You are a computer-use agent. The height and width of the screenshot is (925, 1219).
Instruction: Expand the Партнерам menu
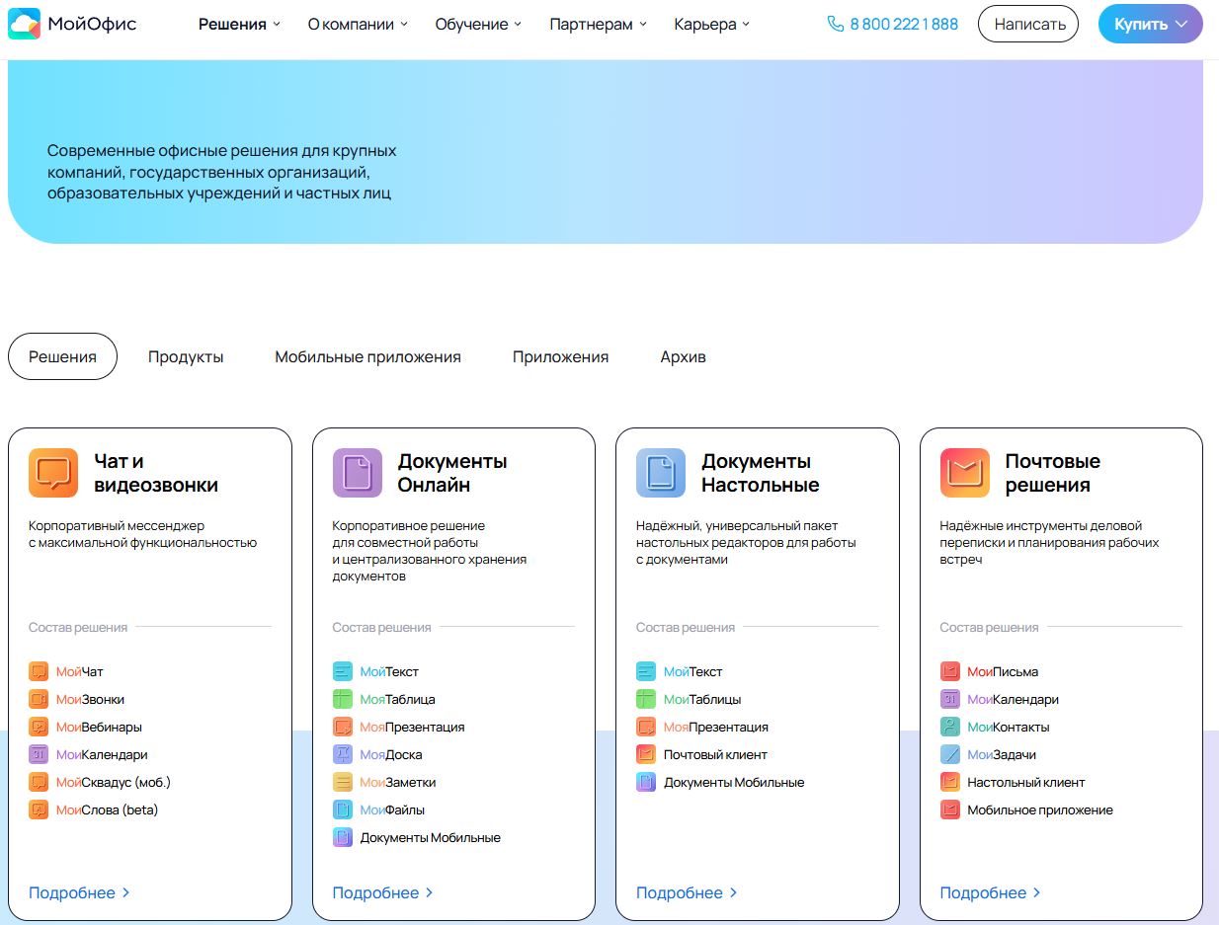[x=599, y=24]
